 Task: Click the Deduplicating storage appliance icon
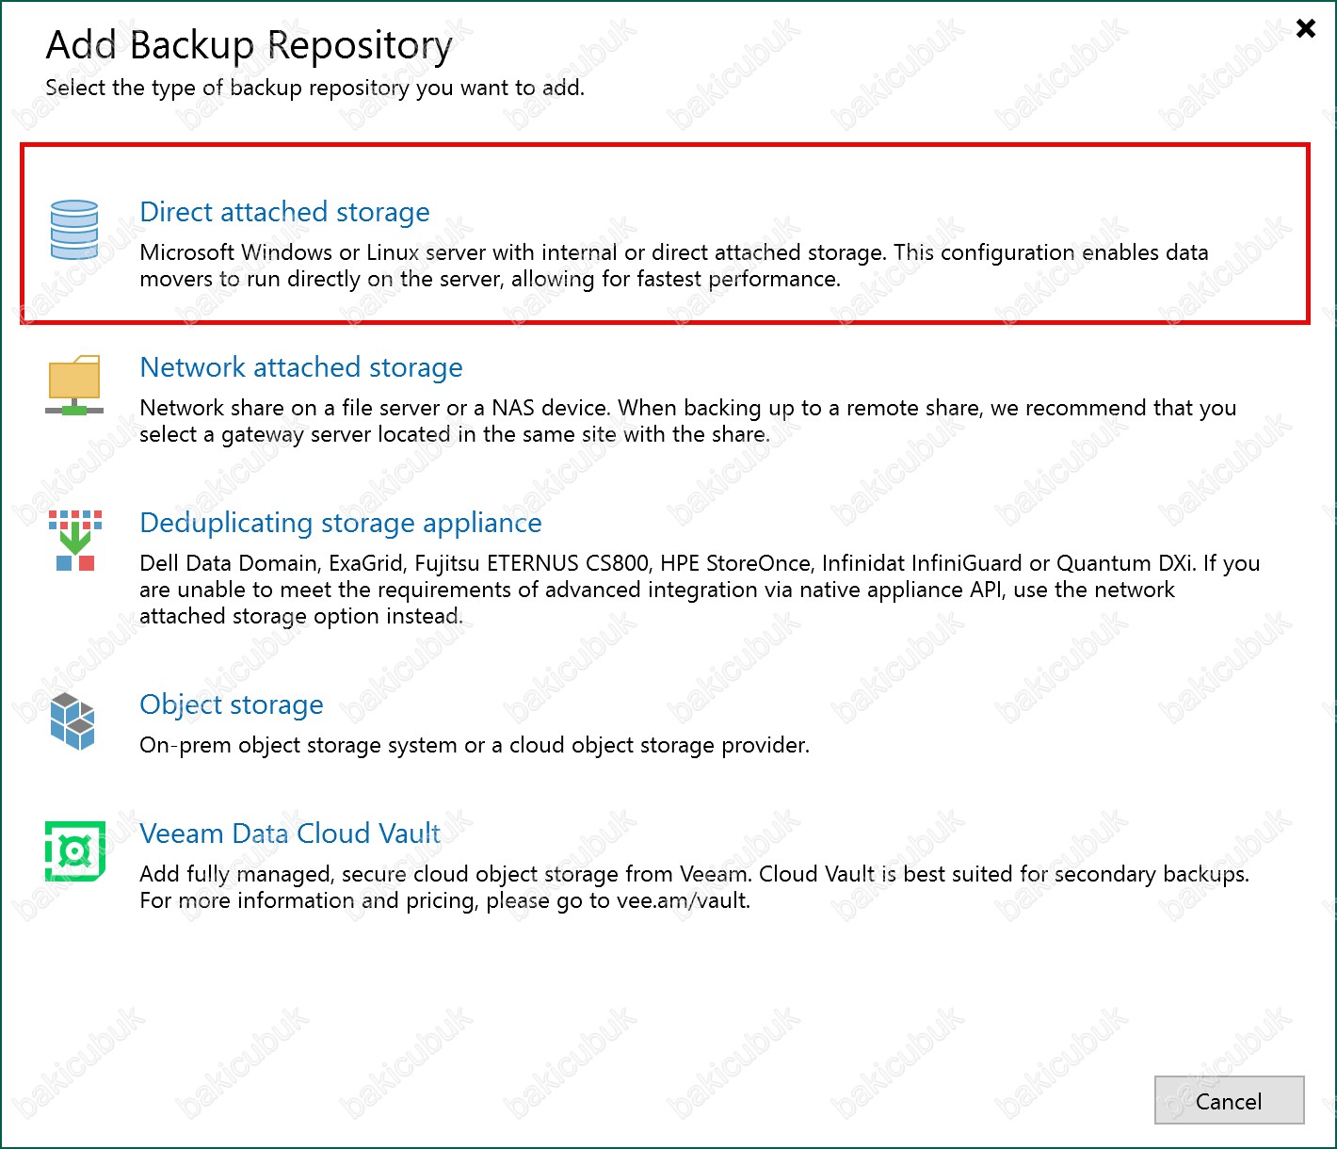tap(74, 541)
